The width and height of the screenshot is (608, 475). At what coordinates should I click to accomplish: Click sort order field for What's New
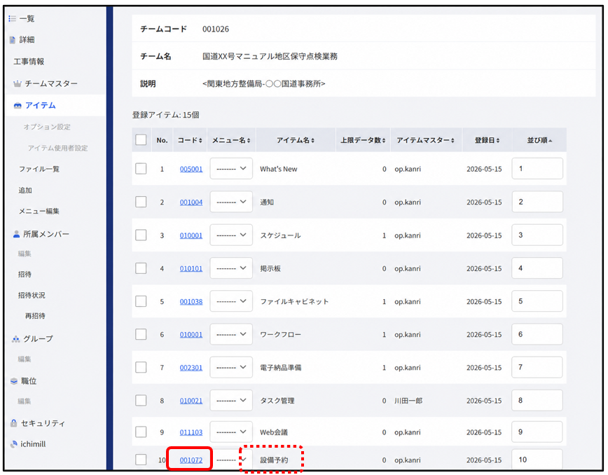pos(537,169)
